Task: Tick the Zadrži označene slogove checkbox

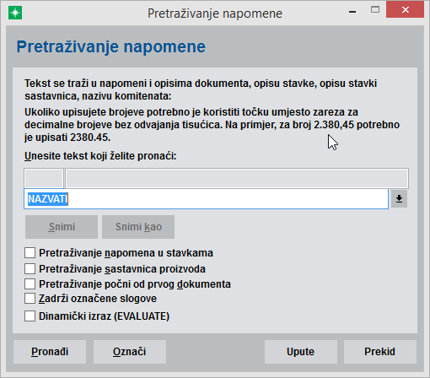Action: [30, 299]
